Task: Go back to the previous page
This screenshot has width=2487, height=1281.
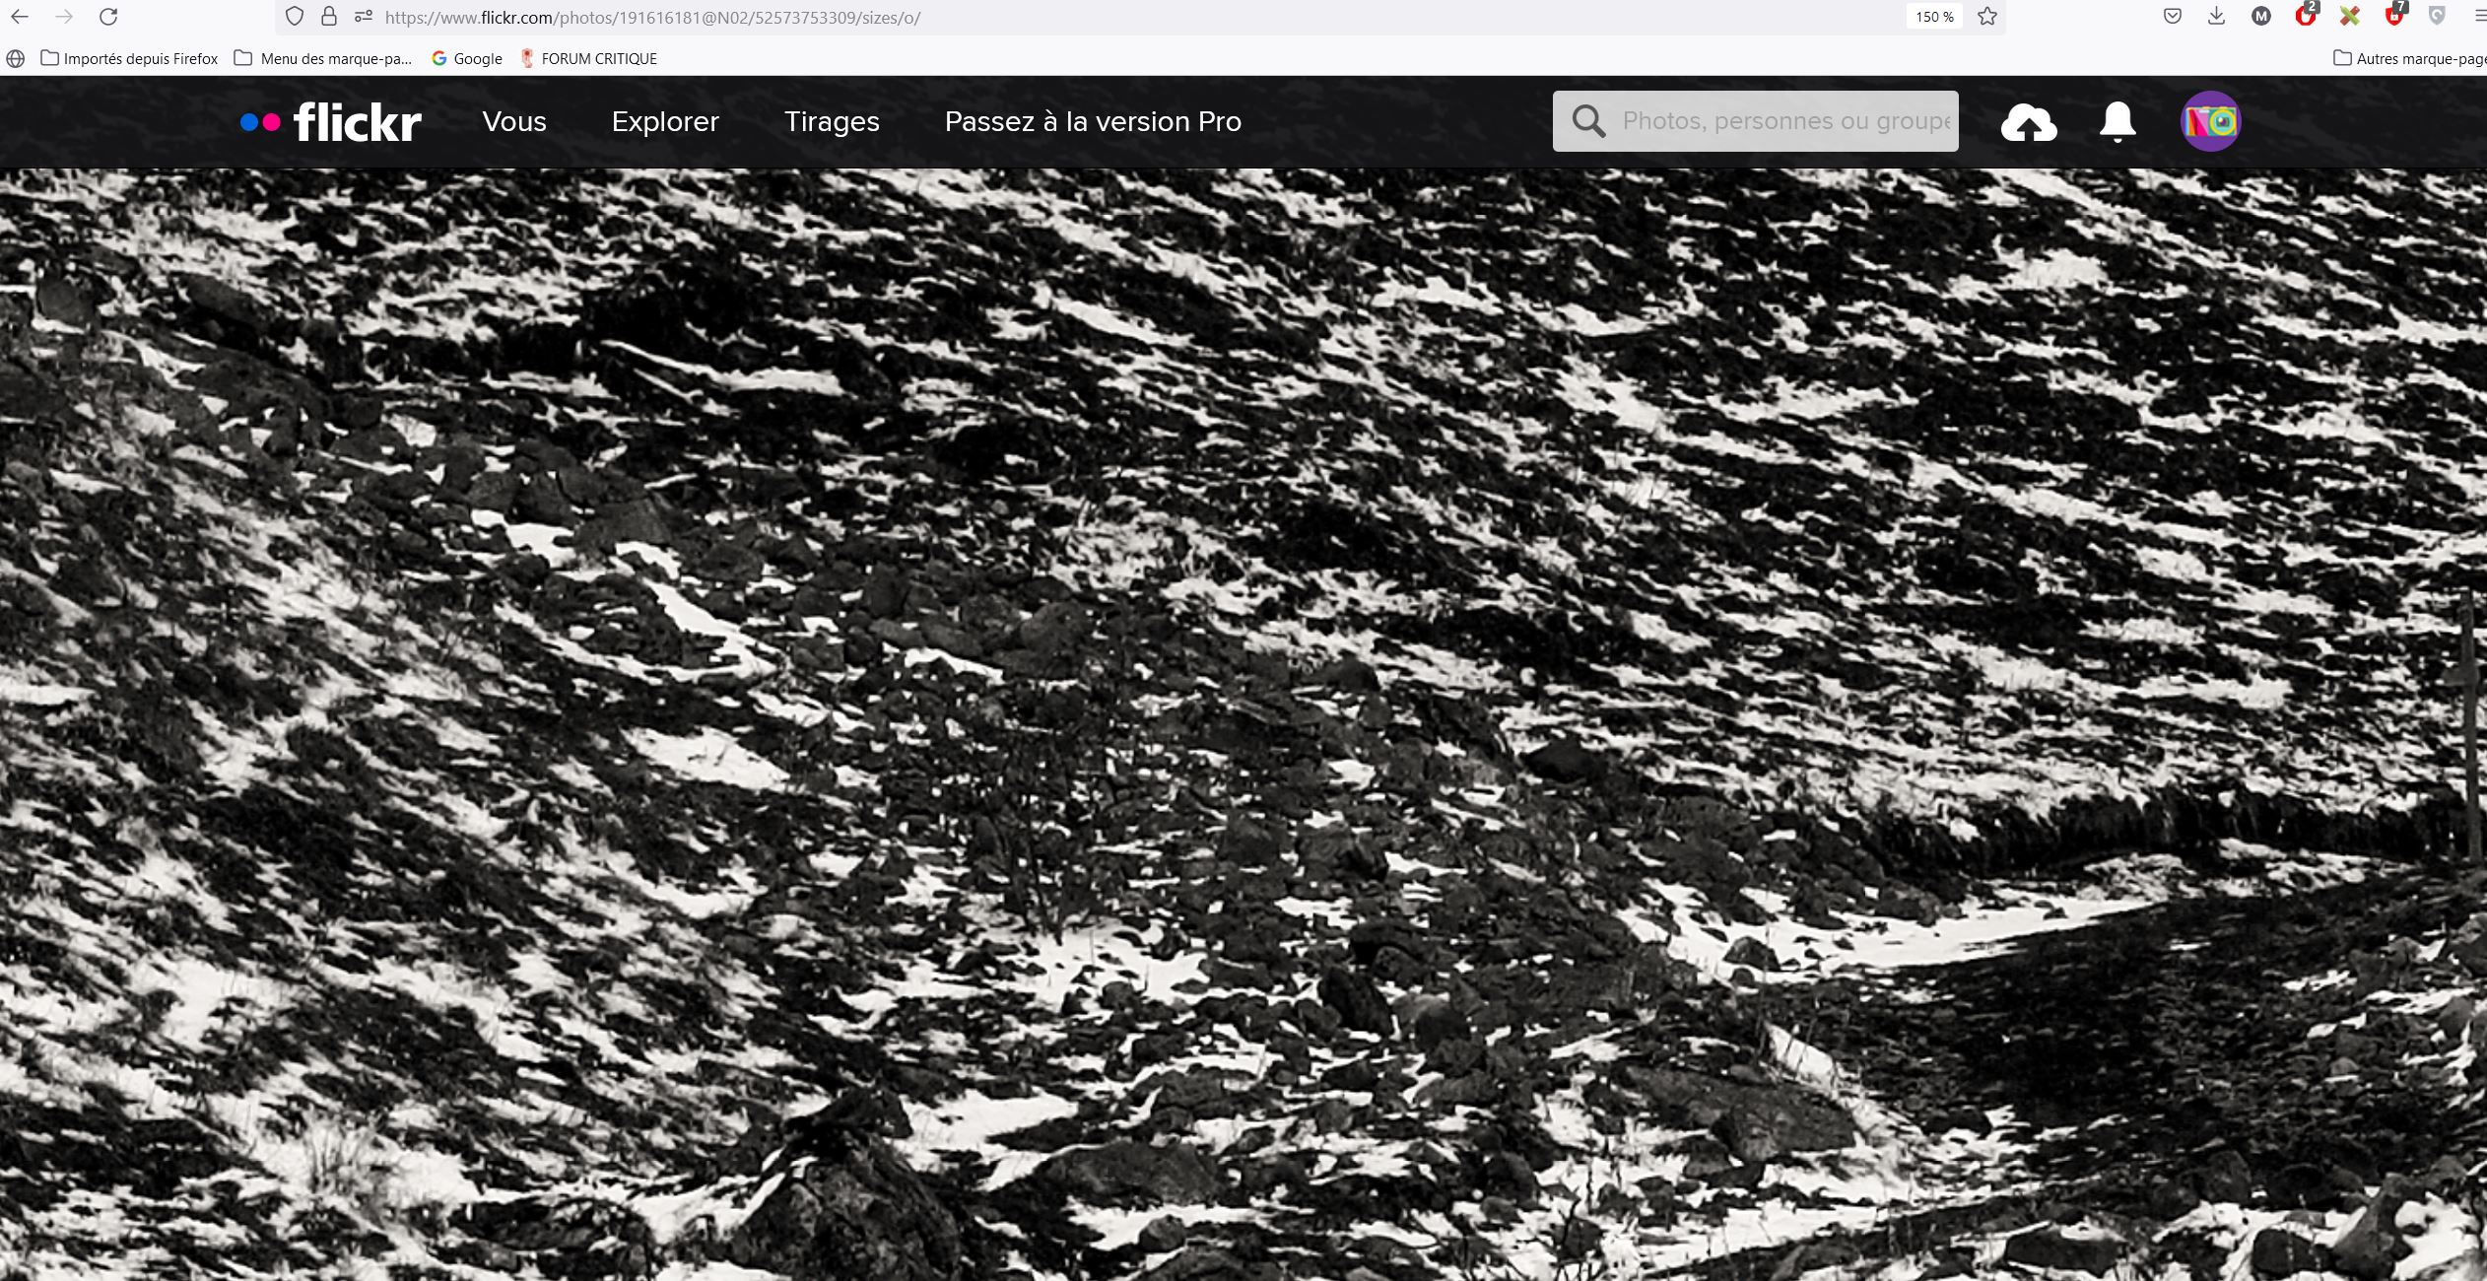Action: point(20,17)
